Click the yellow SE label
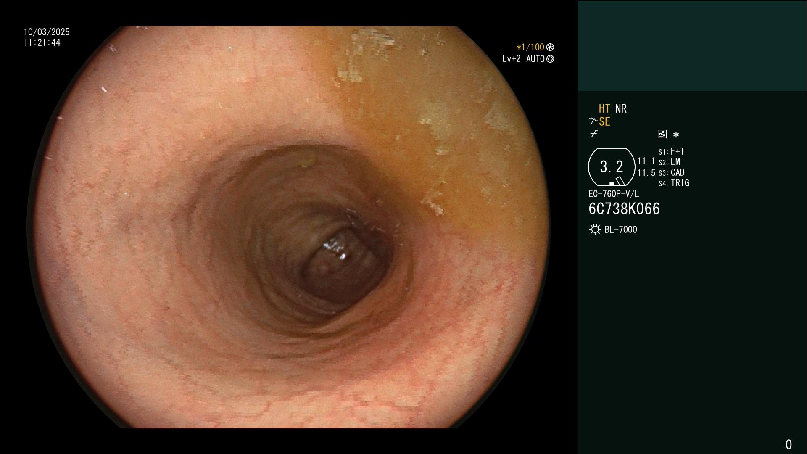Viewport: 807px width, 454px height. click(x=604, y=121)
